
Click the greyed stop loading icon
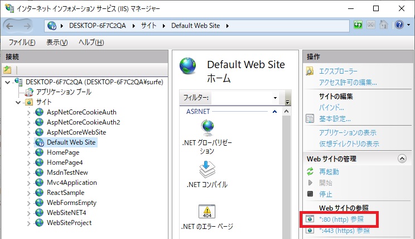pos(371,25)
